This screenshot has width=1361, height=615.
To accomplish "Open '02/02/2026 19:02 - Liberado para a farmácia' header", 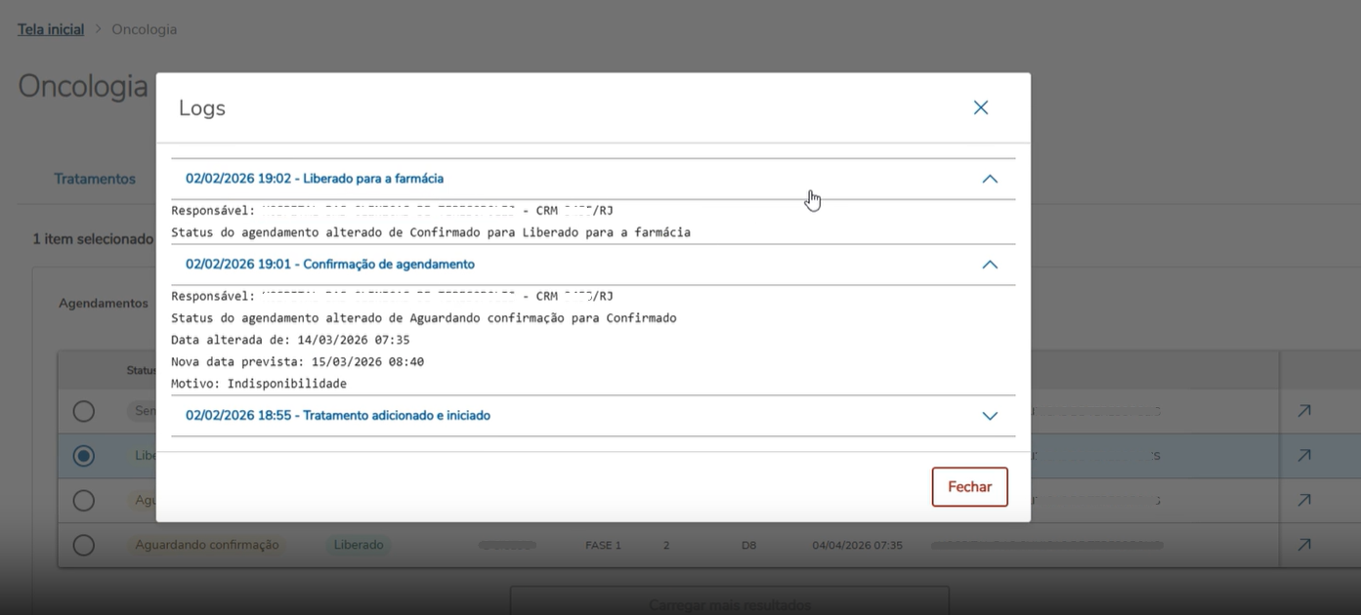I will (x=593, y=179).
